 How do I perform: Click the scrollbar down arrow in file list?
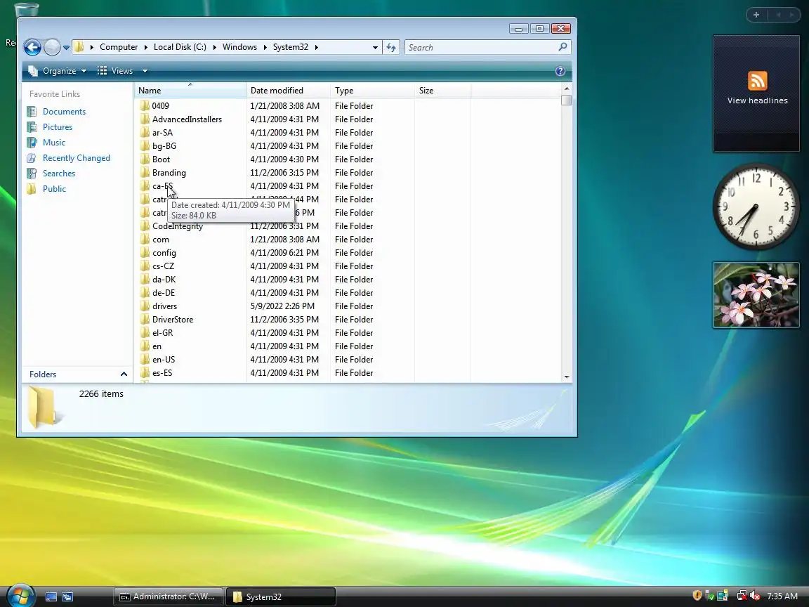pyautogui.click(x=567, y=377)
